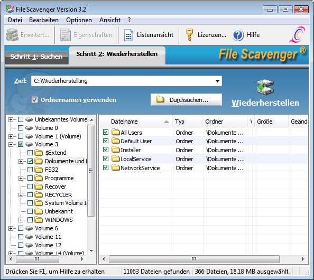Click the Durchsuchen... button
Image resolution: width=314 pixels, height=280 pixels.
(186, 99)
